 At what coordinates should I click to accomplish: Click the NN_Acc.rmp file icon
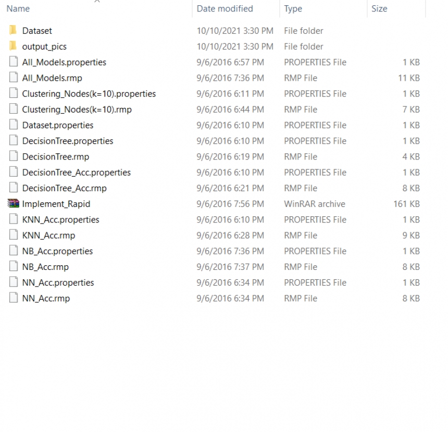14,298
